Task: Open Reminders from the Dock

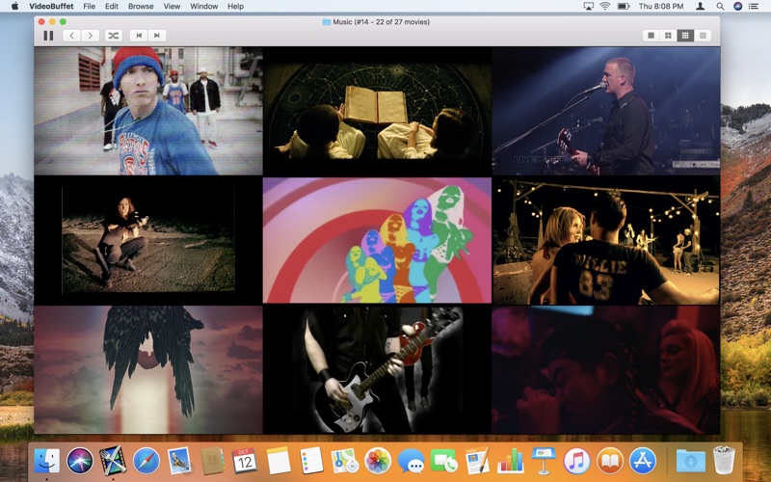Action: tap(311, 461)
